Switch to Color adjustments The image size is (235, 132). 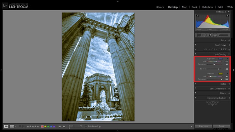(214, 49)
